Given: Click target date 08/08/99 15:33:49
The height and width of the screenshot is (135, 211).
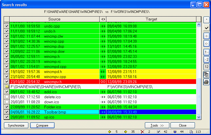Looking at the screenshot, I should point(122,112).
